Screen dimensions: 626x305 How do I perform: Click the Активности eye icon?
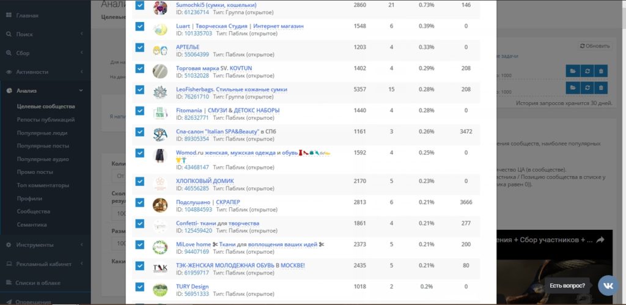pyautogui.click(x=9, y=72)
